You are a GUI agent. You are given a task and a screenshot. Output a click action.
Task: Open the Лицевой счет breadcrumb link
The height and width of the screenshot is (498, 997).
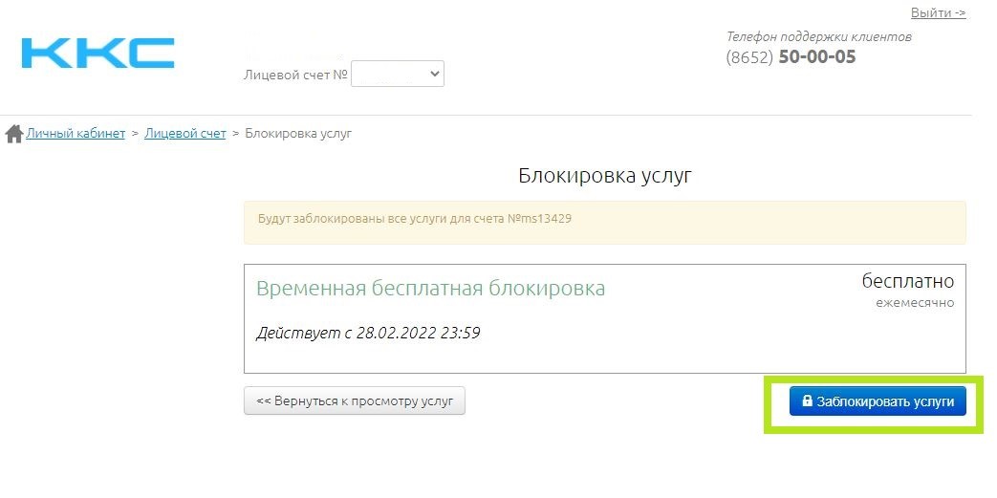pos(185,134)
